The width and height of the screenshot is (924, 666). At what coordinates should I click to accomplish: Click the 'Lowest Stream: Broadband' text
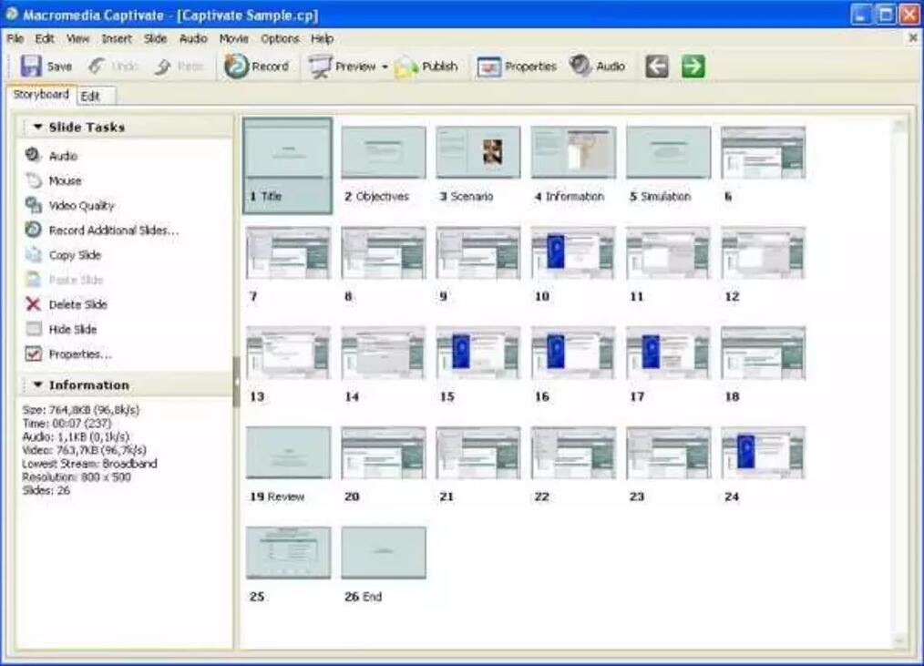point(89,463)
